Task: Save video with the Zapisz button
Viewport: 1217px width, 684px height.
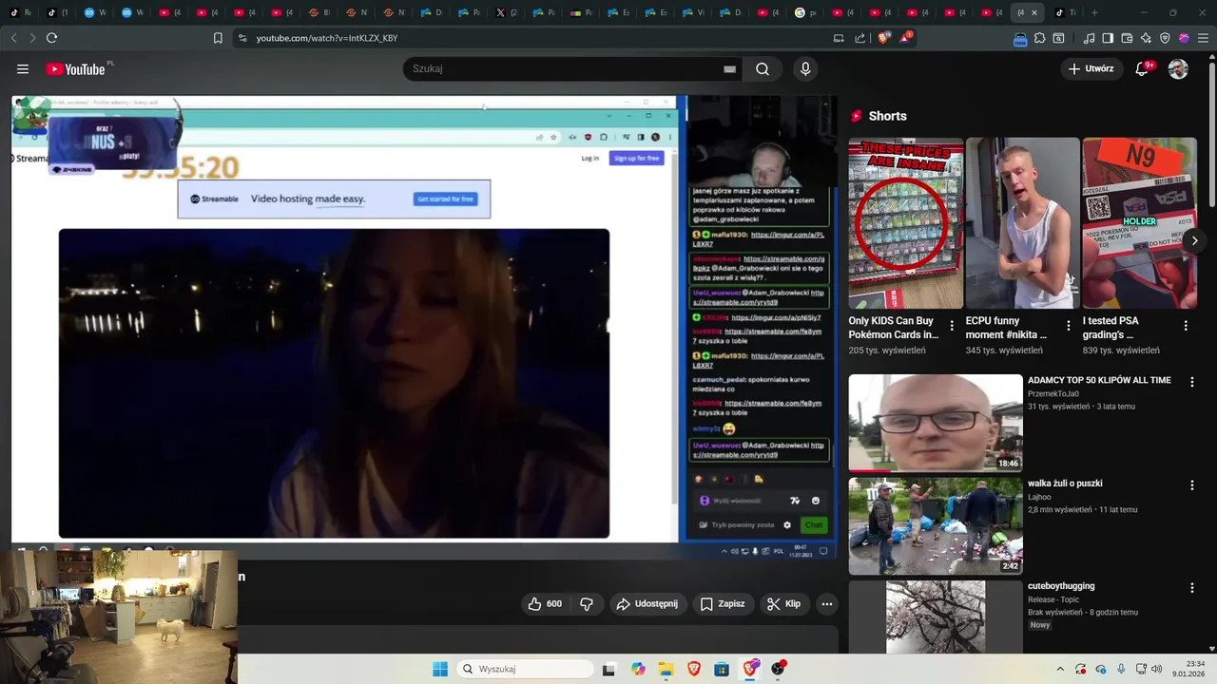Action: click(x=723, y=604)
